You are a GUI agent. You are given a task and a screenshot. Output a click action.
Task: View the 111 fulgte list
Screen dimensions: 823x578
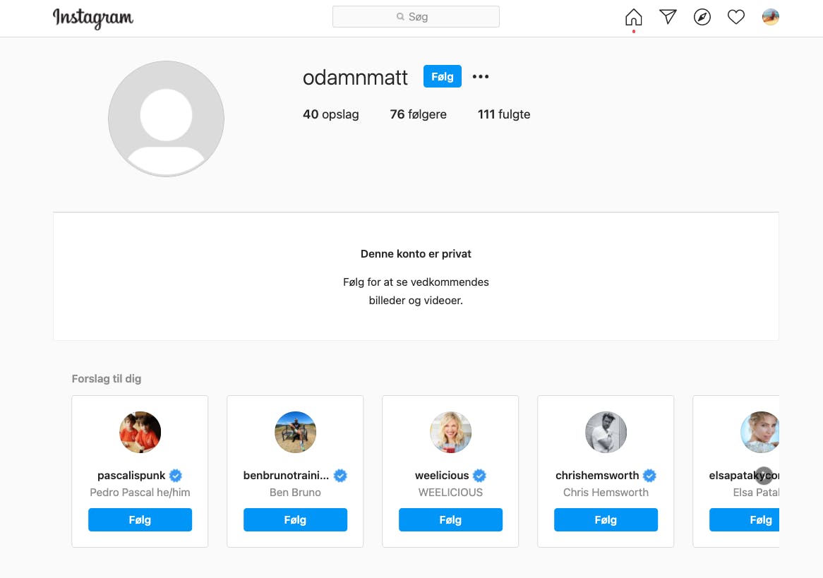click(x=503, y=114)
